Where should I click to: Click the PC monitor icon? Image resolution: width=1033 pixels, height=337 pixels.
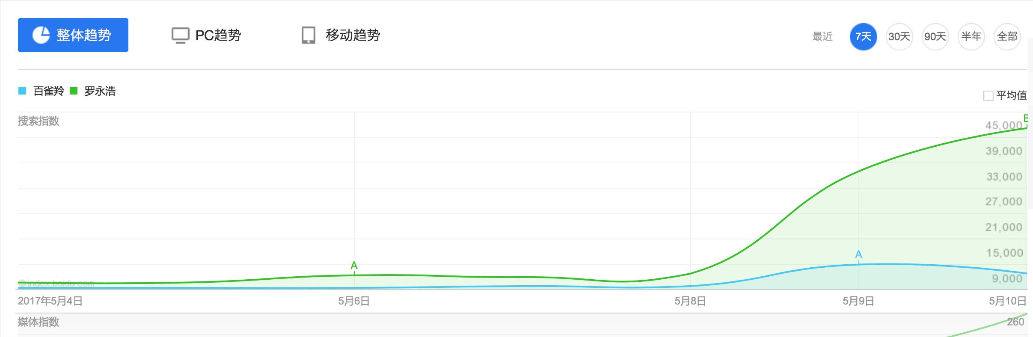click(180, 35)
